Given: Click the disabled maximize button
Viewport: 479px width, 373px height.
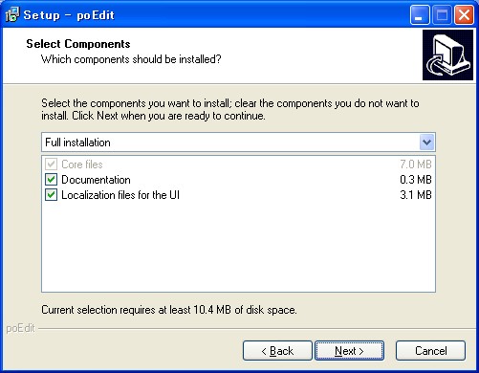Looking at the screenshot, I should point(442,15).
